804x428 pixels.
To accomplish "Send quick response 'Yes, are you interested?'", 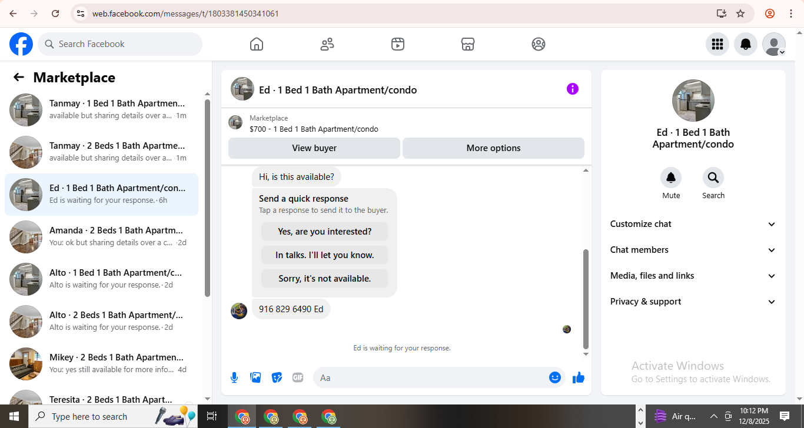I will coord(325,232).
